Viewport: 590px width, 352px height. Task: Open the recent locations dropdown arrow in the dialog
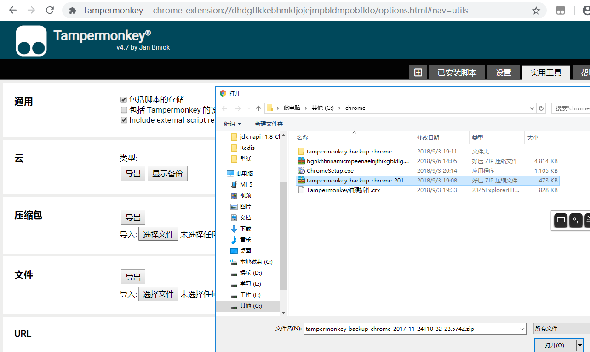(x=249, y=108)
